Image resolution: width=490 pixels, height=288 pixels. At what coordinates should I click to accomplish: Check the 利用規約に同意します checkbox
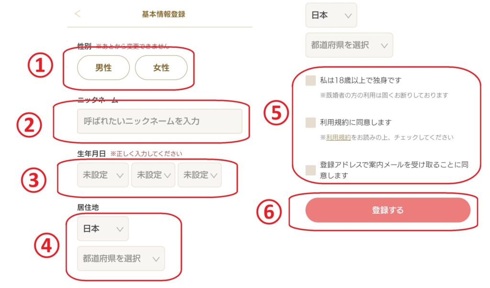(311, 122)
